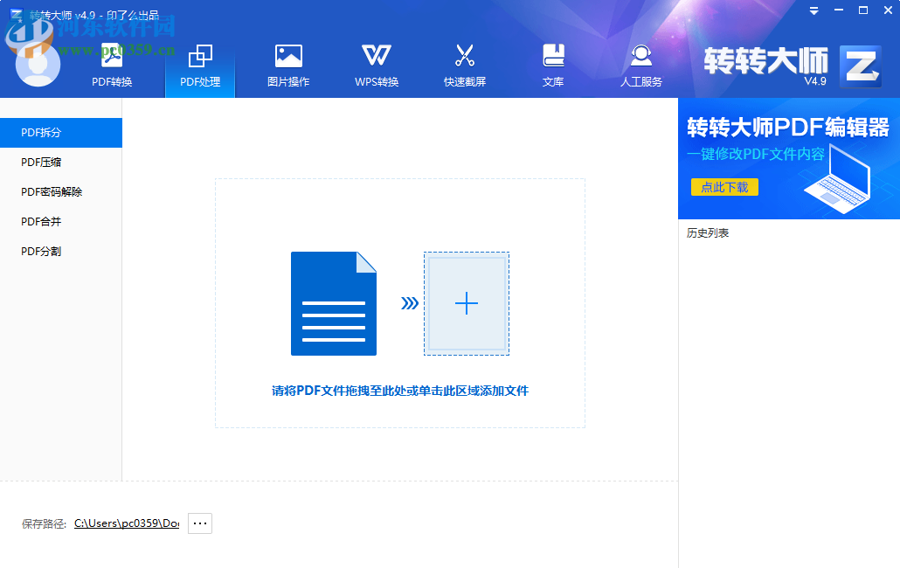Select PDF合并 merge option
This screenshot has width=900, height=568.
point(40,221)
